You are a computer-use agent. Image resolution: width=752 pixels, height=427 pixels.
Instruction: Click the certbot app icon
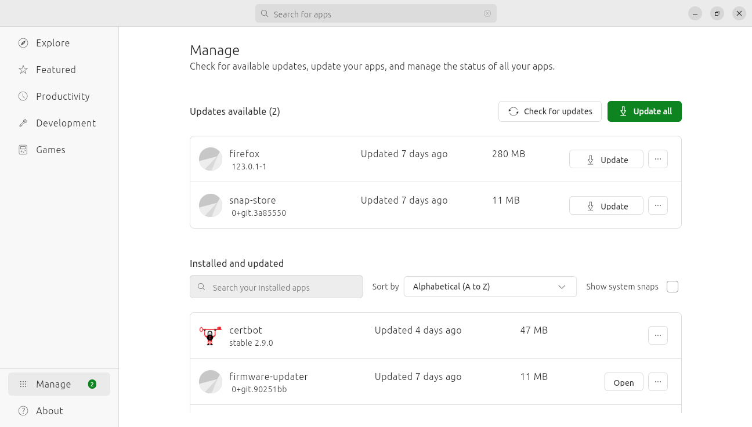coord(211,335)
